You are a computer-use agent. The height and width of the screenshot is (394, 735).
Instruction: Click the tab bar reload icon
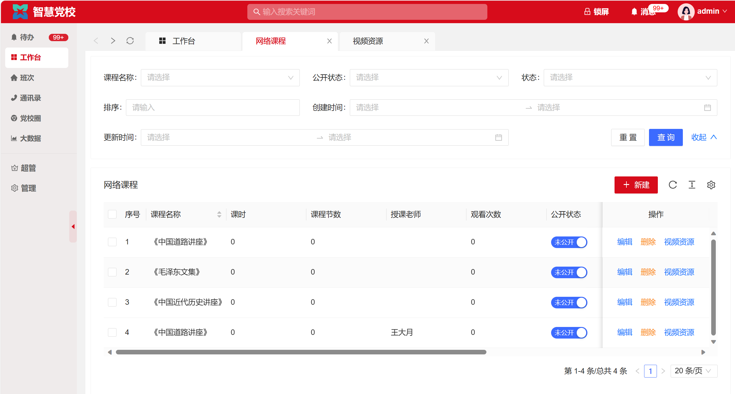[130, 41]
